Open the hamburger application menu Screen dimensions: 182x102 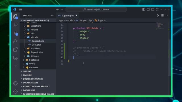20,9
